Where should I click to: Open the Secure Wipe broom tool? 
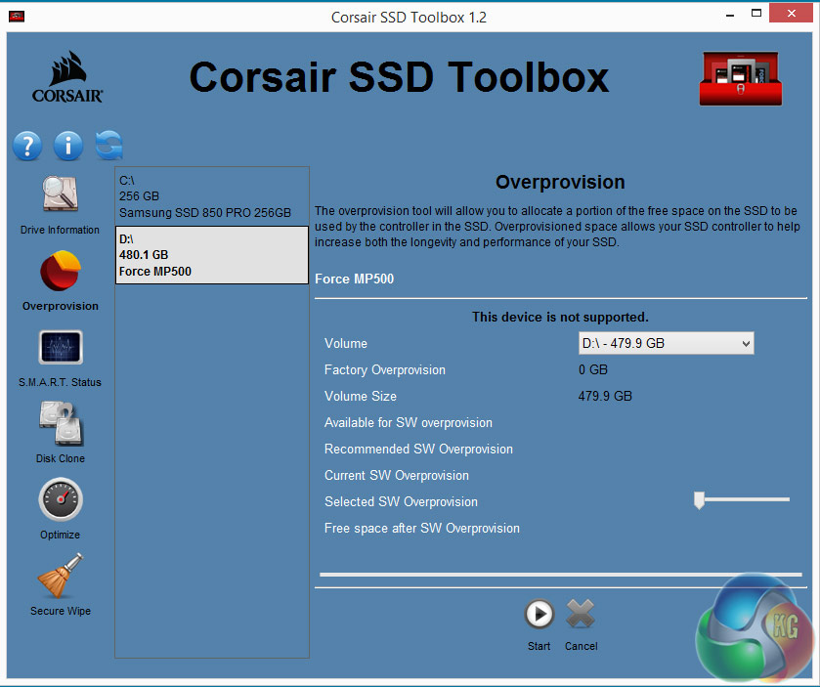point(61,577)
